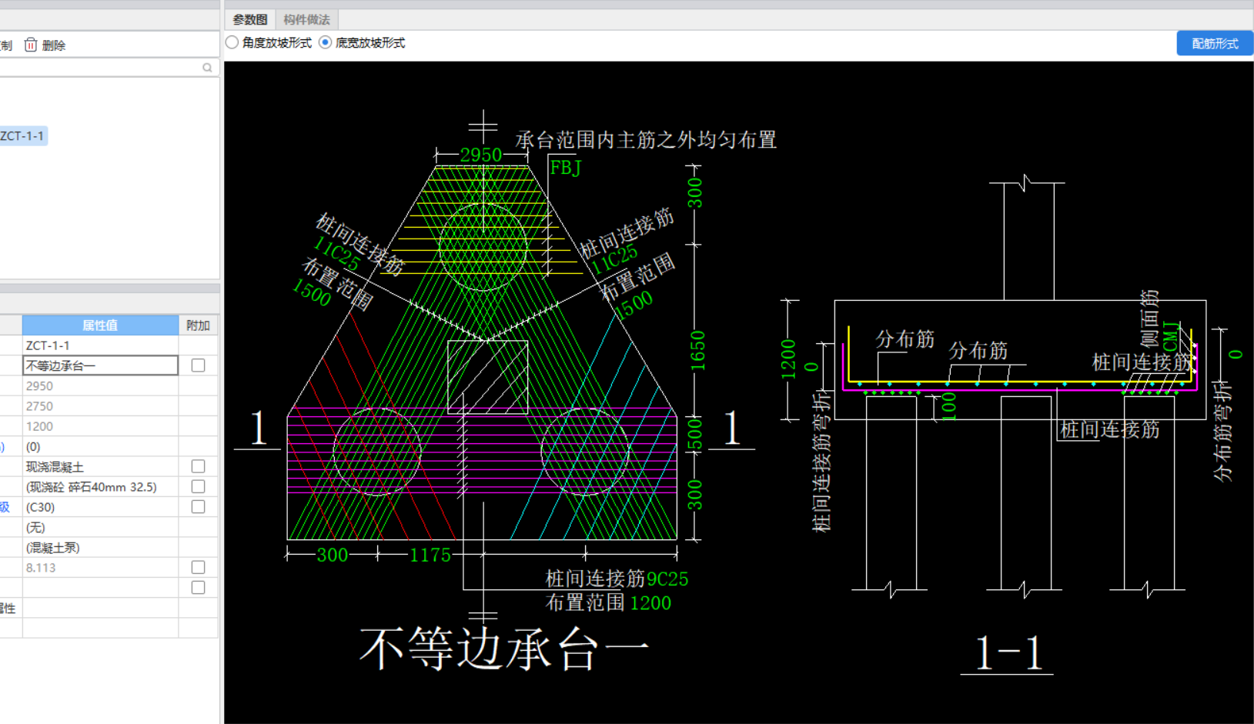Click the search input field
The height and width of the screenshot is (724, 1254).
tap(100, 68)
